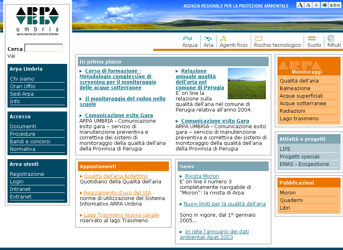The image size is (343, 250).
Task: Select the medium font size A icon
Action: (x=308, y=5)
